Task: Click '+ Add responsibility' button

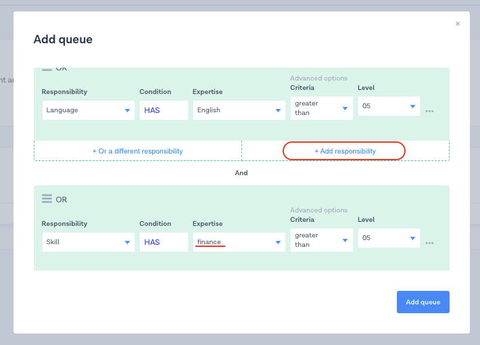Action: click(345, 151)
